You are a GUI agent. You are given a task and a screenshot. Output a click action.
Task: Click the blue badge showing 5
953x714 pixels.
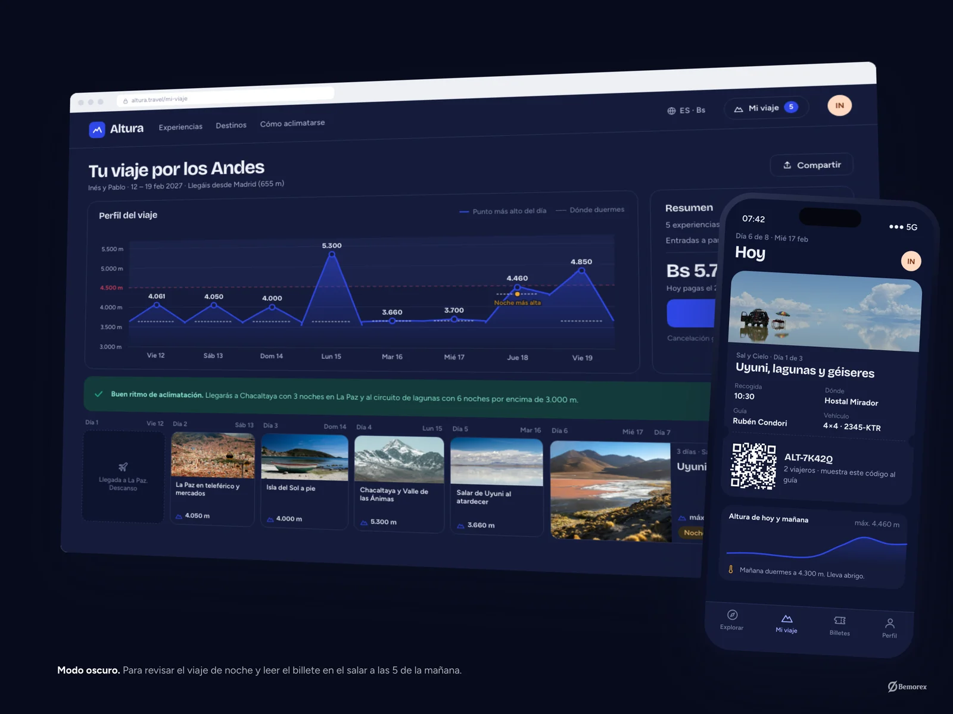click(x=791, y=107)
